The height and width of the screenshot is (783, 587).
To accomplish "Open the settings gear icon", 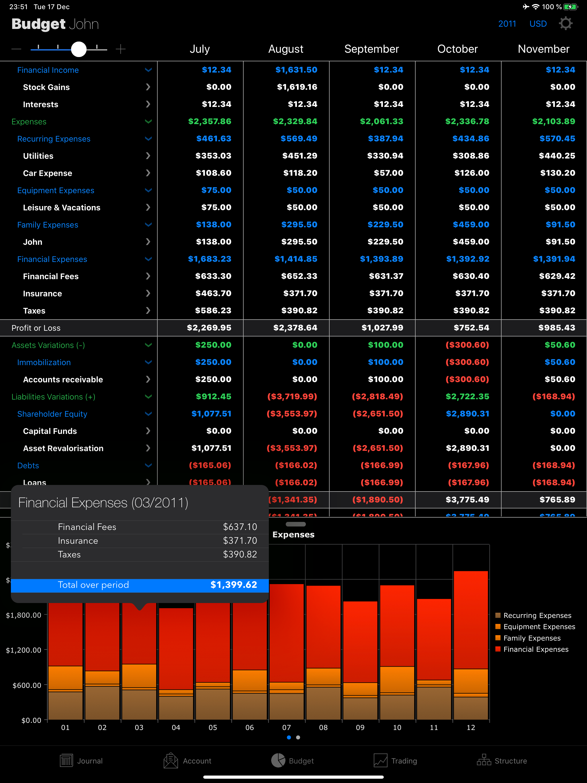I will (x=566, y=24).
